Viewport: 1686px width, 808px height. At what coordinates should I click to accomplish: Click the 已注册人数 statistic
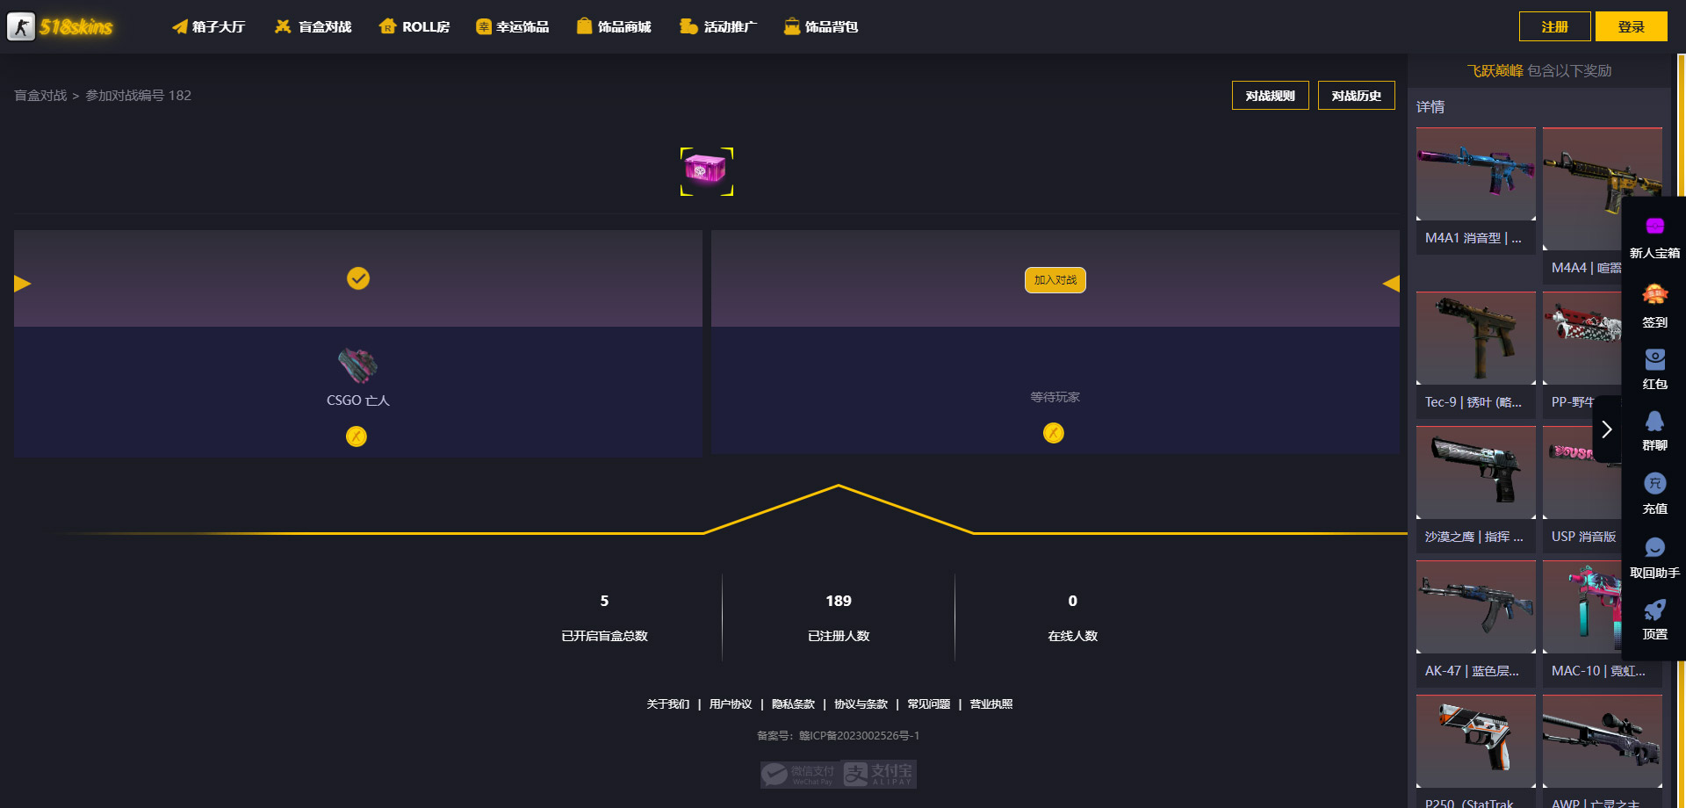tap(839, 617)
